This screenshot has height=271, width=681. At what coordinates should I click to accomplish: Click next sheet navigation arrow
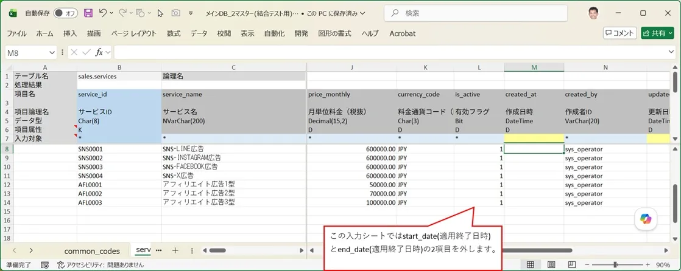31,250
